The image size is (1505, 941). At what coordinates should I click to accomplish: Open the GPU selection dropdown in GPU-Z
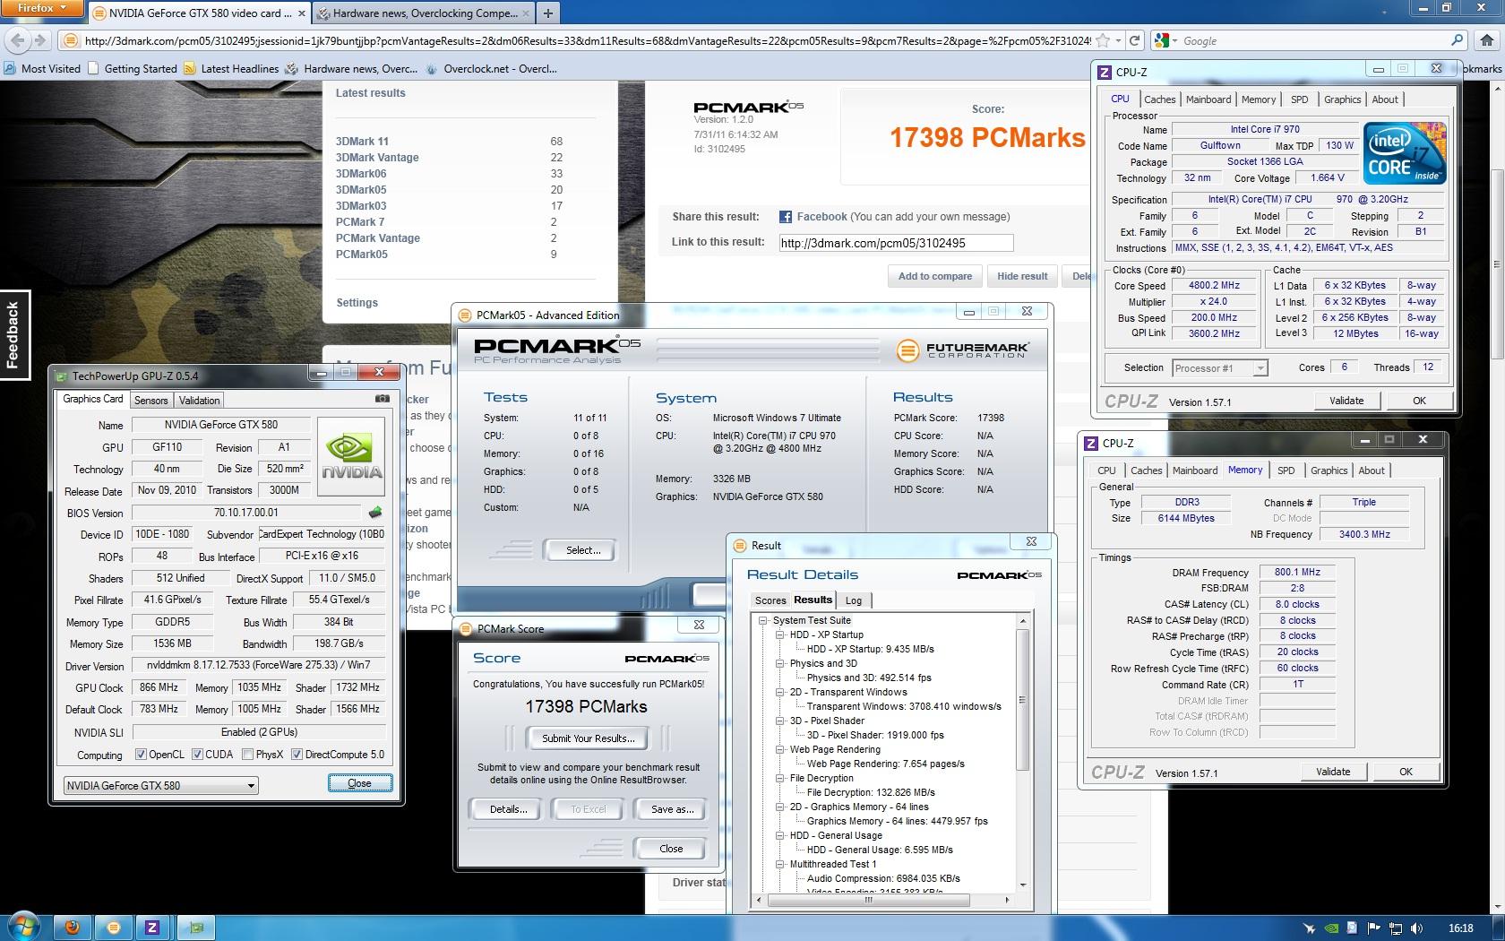tap(161, 785)
